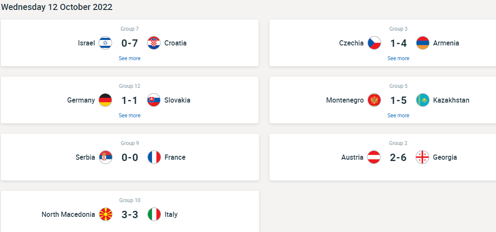
Task: Click the Georgia flag icon
Action: pos(423,157)
